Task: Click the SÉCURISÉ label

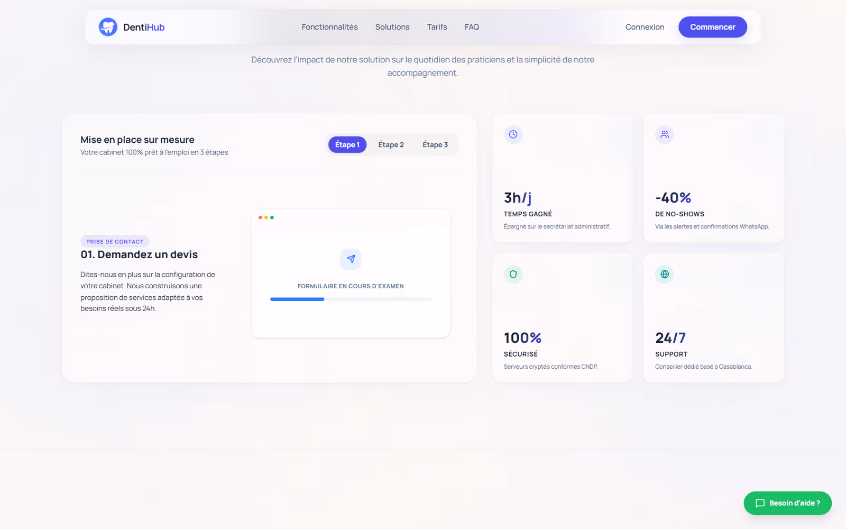Action: (521, 354)
